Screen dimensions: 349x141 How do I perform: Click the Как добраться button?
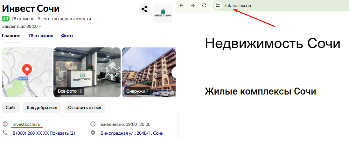[x=42, y=108]
